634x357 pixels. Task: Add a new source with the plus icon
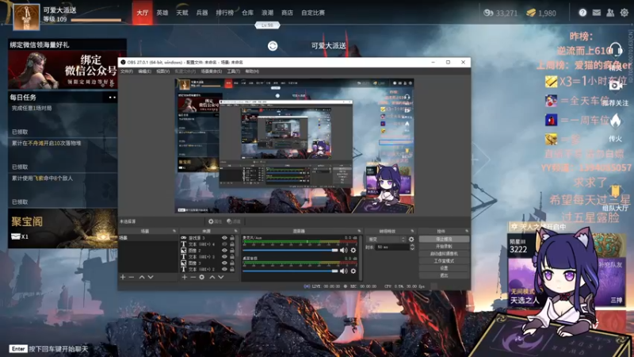185,277
